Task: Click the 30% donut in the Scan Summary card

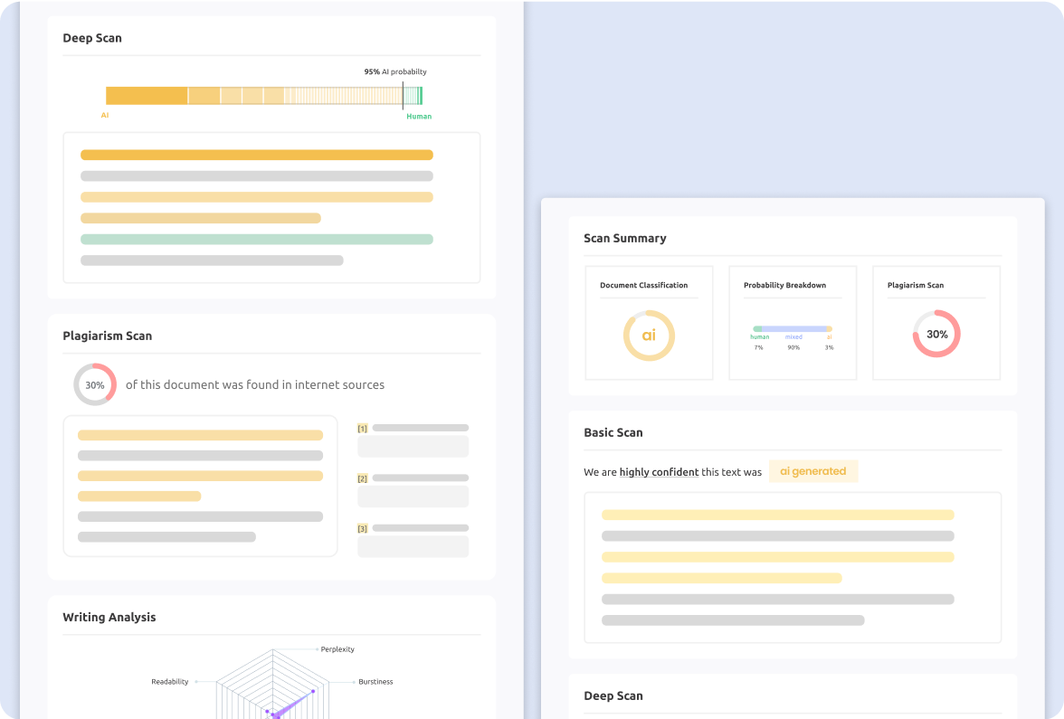Action: [x=936, y=334]
